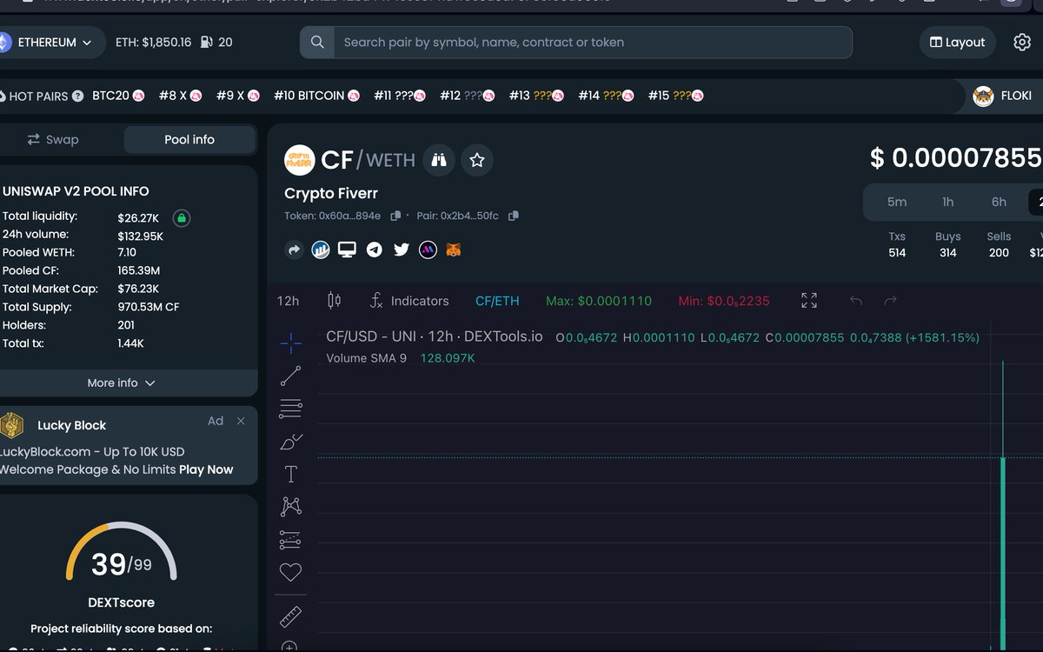1043x652 pixels.
Task: Open the 12h chart interval selector
Action: [x=288, y=301]
